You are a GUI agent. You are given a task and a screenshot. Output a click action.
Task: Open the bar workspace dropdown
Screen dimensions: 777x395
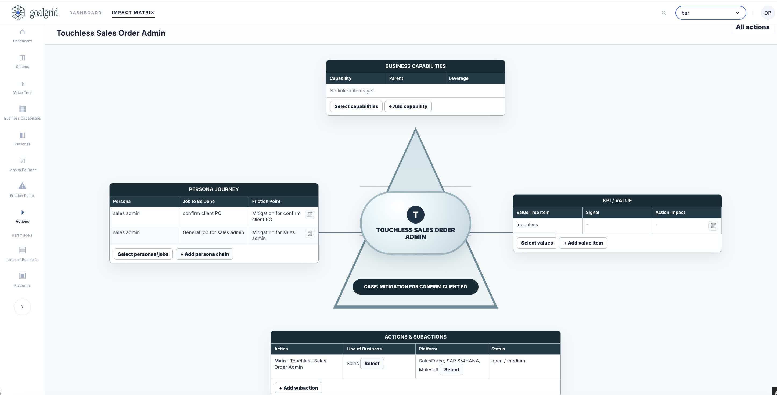pyautogui.click(x=711, y=13)
